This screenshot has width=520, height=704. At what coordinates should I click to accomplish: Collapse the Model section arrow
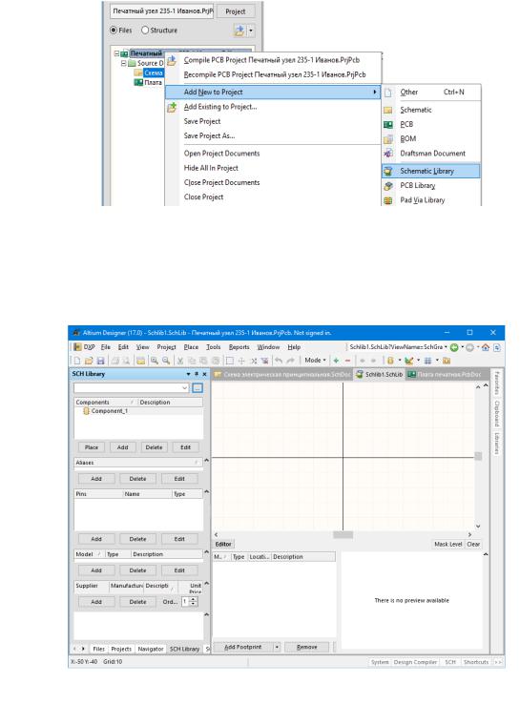tap(206, 552)
